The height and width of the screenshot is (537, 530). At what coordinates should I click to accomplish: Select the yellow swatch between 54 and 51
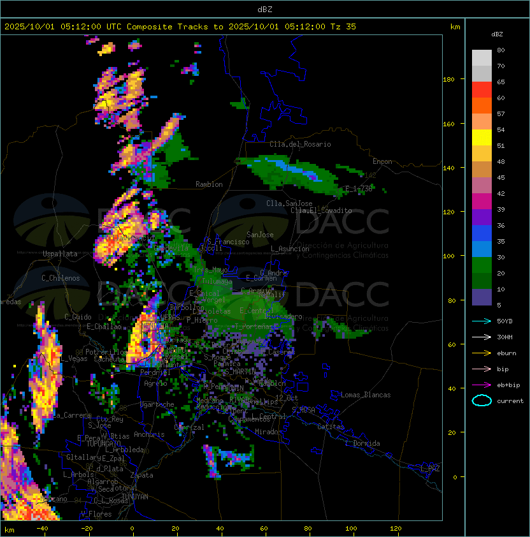[x=482, y=138]
